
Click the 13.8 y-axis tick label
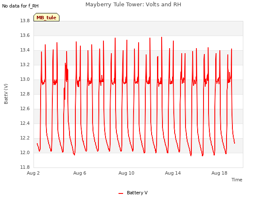[x=25, y=21]
